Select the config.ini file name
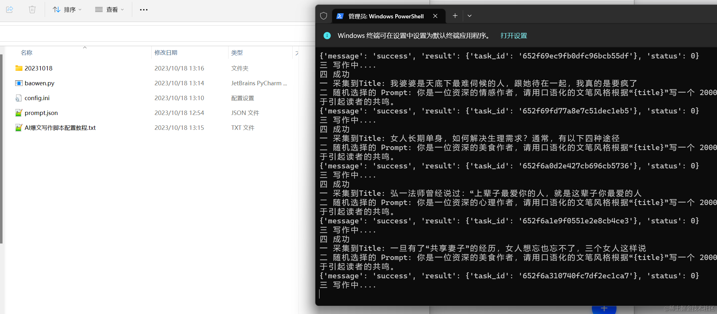 pyautogui.click(x=37, y=98)
